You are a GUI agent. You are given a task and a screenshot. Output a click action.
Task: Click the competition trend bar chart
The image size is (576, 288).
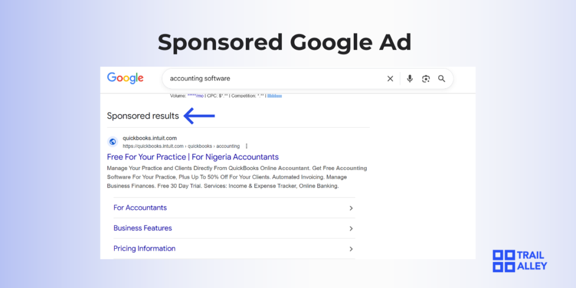tap(274, 96)
